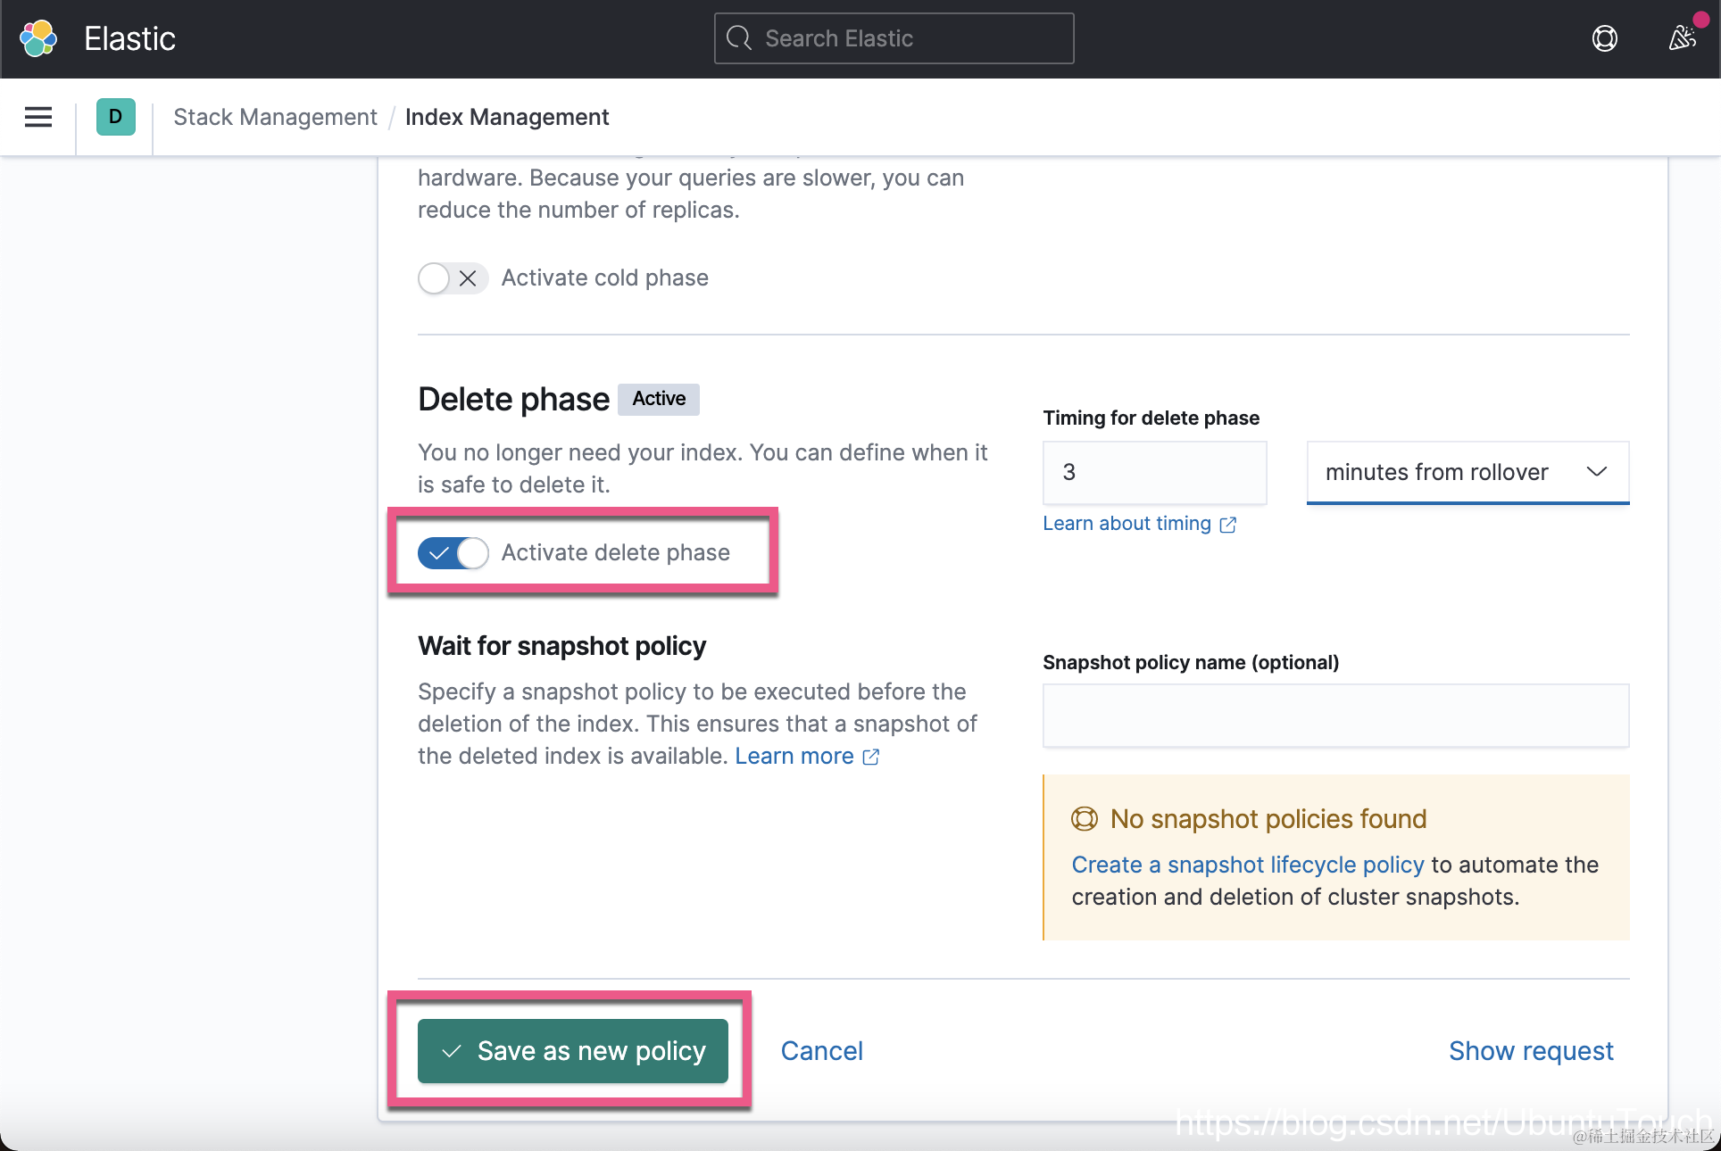Open the hamburger navigation menu
The image size is (1721, 1151).
(38, 117)
